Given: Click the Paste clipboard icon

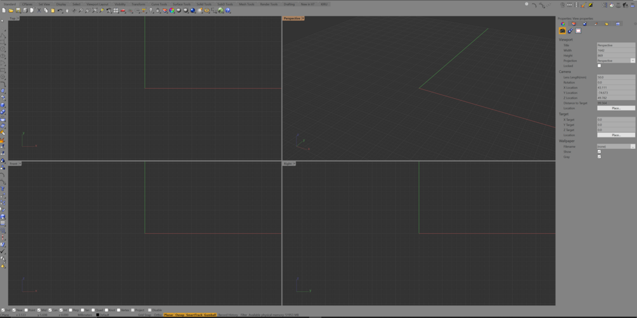Looking at the screenshot, I should (53, 10).
